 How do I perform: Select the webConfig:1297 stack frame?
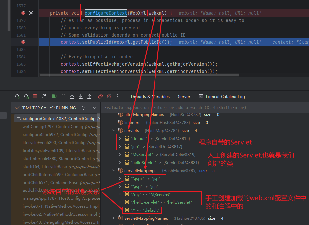point(57,127)
